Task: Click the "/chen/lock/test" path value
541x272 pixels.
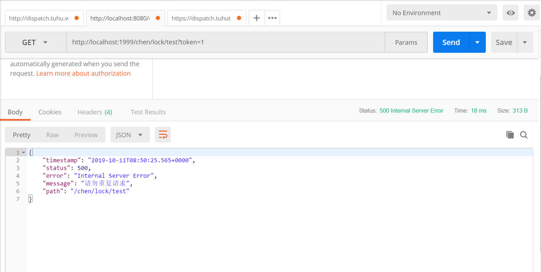Action: point(100,191)
